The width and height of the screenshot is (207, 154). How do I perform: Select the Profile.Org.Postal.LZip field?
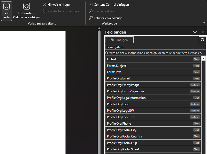pos(153,143)
